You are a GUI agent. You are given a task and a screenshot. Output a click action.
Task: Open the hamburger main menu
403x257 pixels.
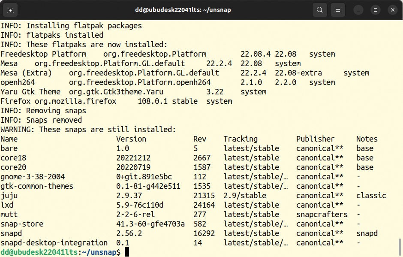[338, 10]
